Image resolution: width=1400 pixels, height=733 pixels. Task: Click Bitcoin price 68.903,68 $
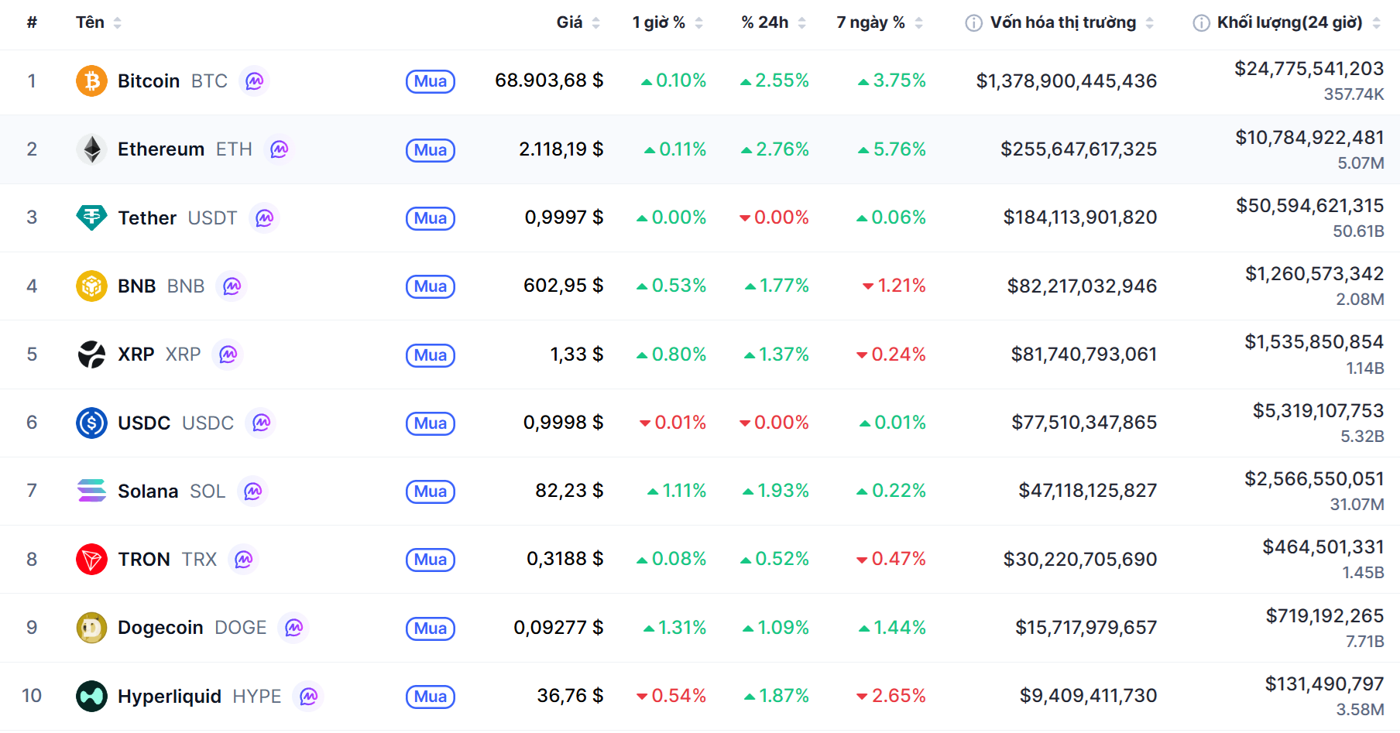pos(549,80)
